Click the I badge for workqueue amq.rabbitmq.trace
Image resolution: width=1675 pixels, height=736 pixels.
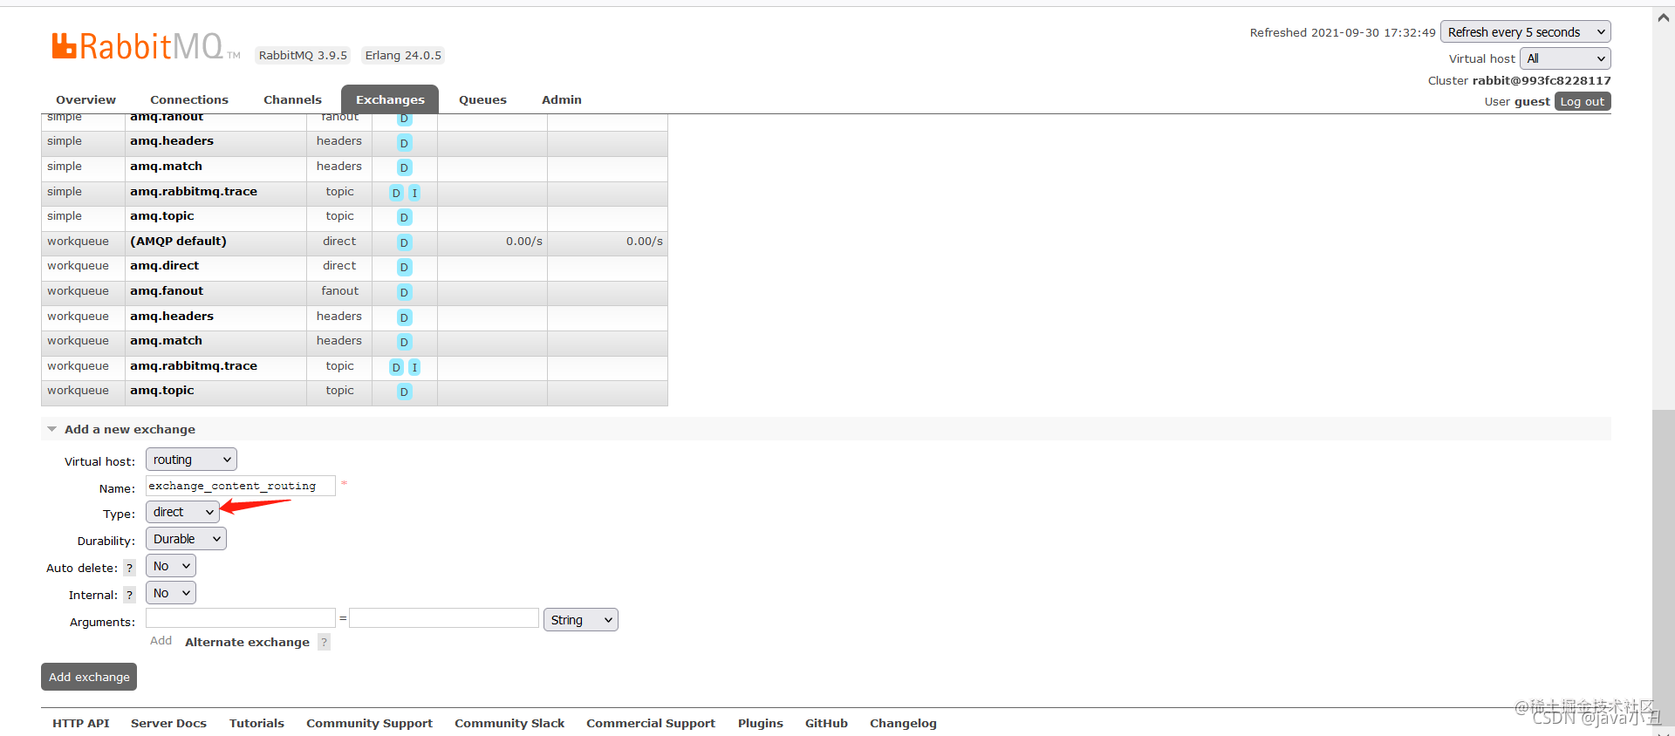point(414,367)
